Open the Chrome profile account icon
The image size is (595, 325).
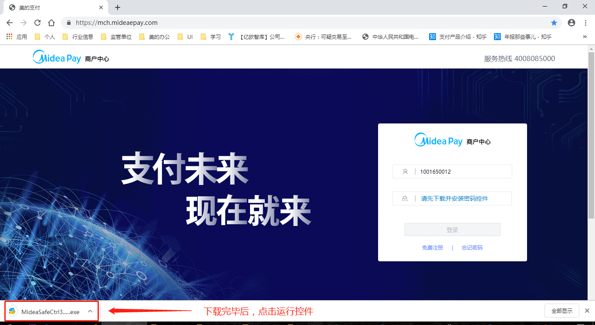(571, 23)
